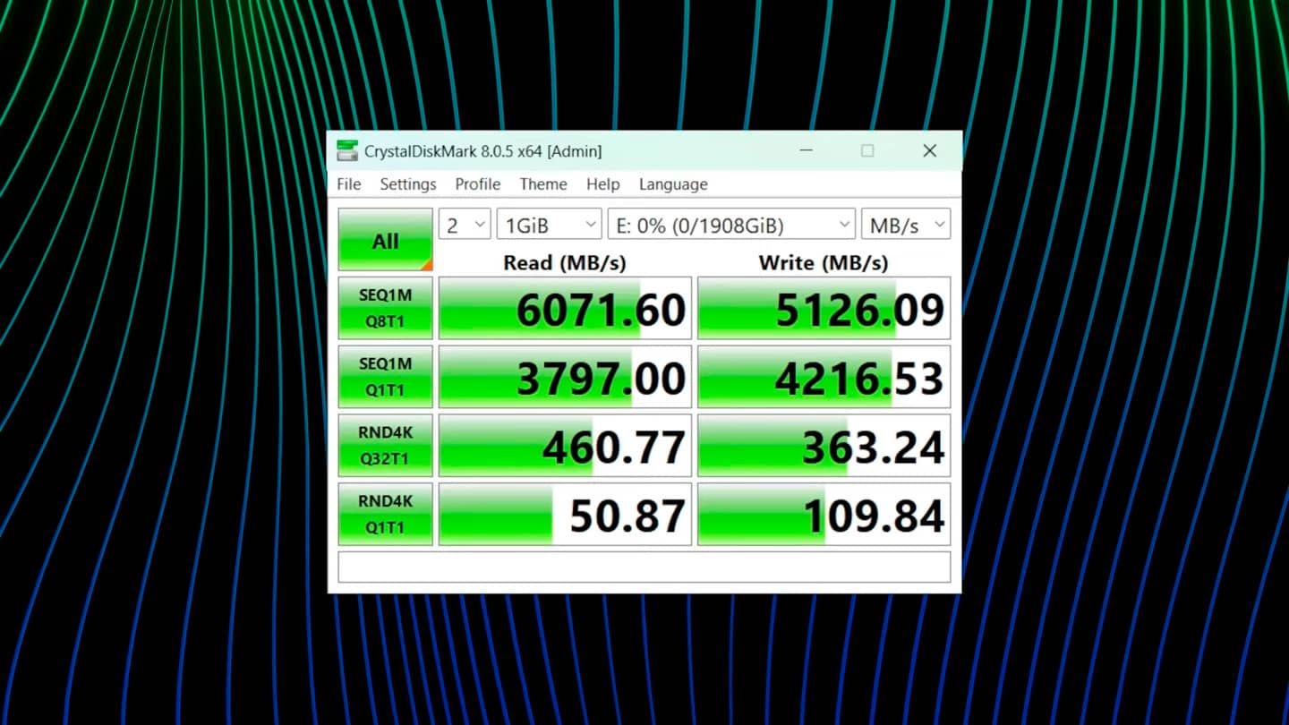Open the File menu
The width and height of the screenshot is (1289, 725).
click(x=348, y=184)
